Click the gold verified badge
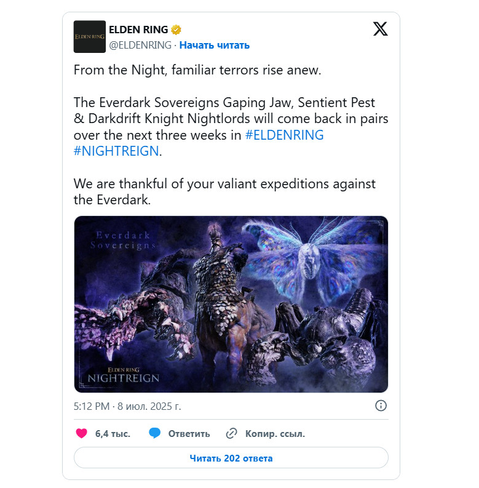The height and width of the screenshot is (488, 479). coord(176,30)
